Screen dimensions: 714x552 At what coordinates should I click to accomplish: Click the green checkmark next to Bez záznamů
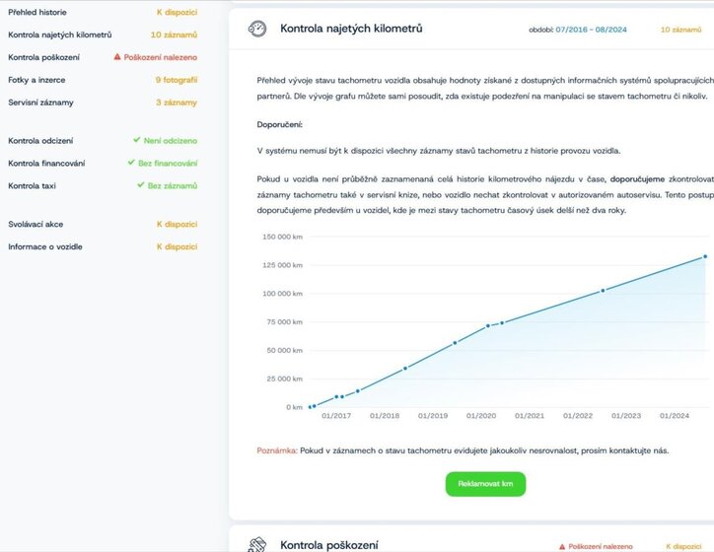[x=141, y=185]
